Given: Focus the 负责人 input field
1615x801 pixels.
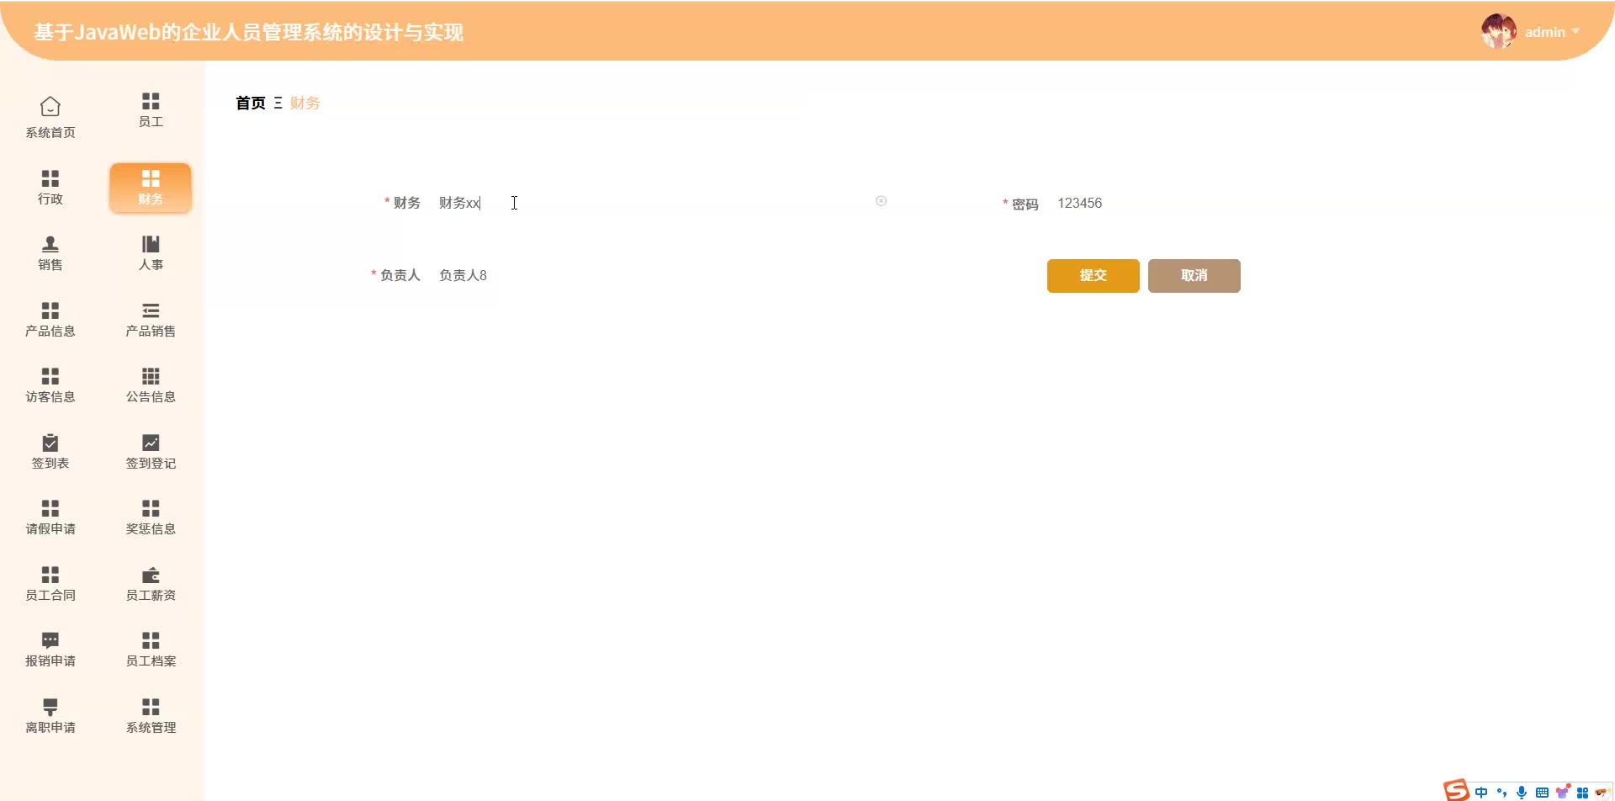Looking at the screenshot, I should point(663,275).
